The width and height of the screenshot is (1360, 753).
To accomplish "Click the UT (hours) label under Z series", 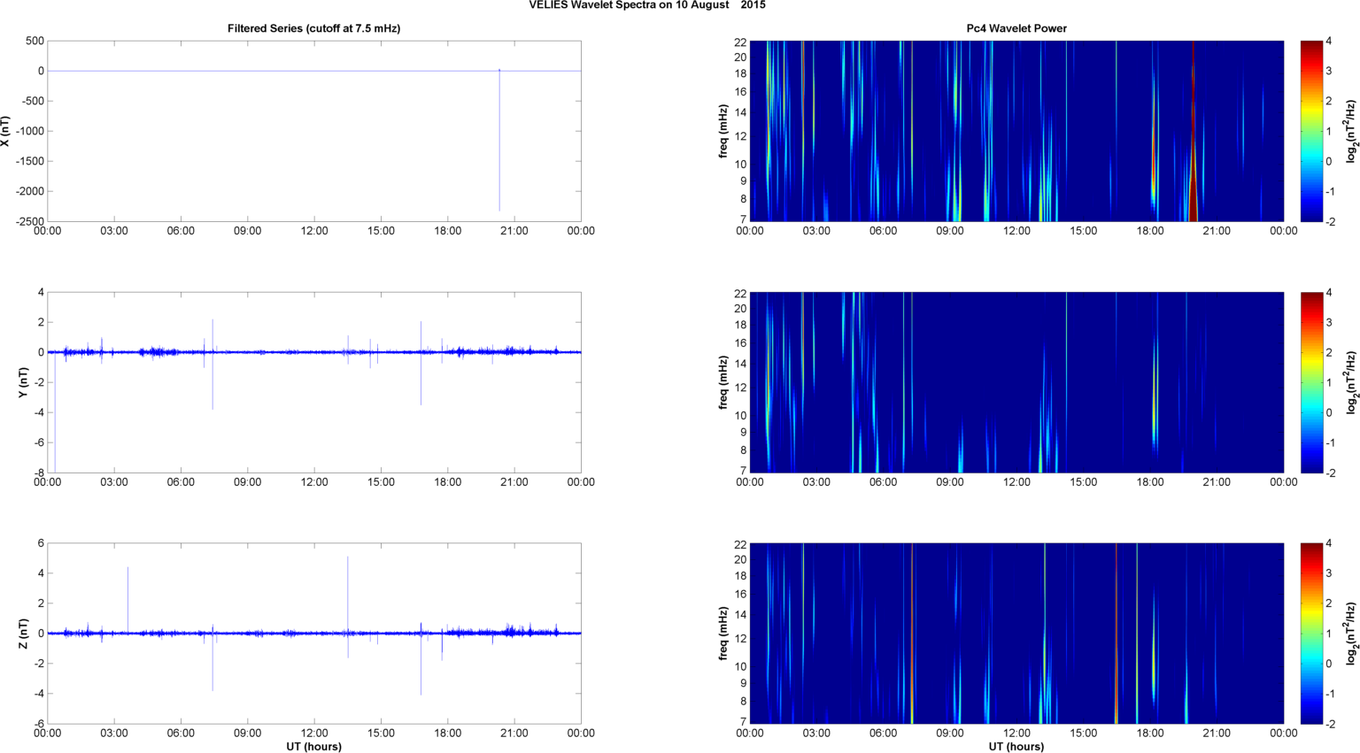I will [x=313, y=746].
